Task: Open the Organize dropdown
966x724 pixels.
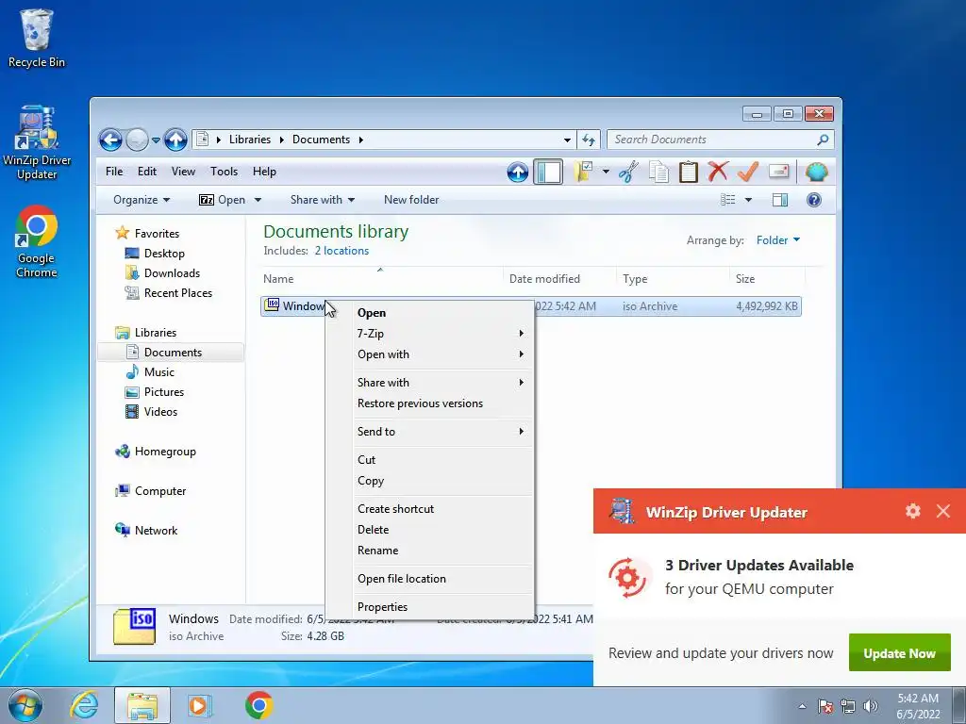Action: 142,200
